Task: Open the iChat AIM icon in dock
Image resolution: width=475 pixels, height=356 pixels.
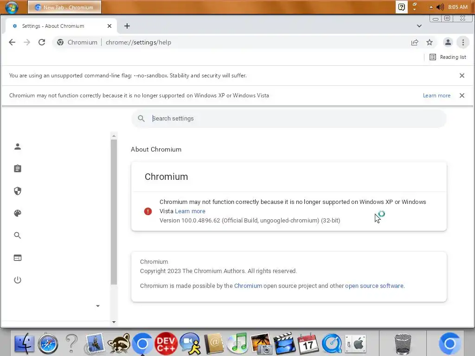Action: coord(190,343)
